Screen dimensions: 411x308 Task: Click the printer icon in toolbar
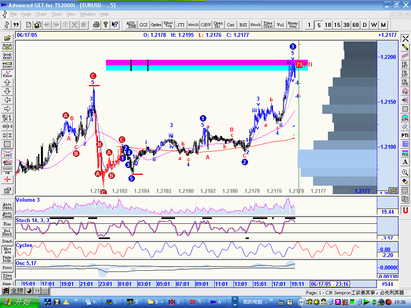(96, 25)
